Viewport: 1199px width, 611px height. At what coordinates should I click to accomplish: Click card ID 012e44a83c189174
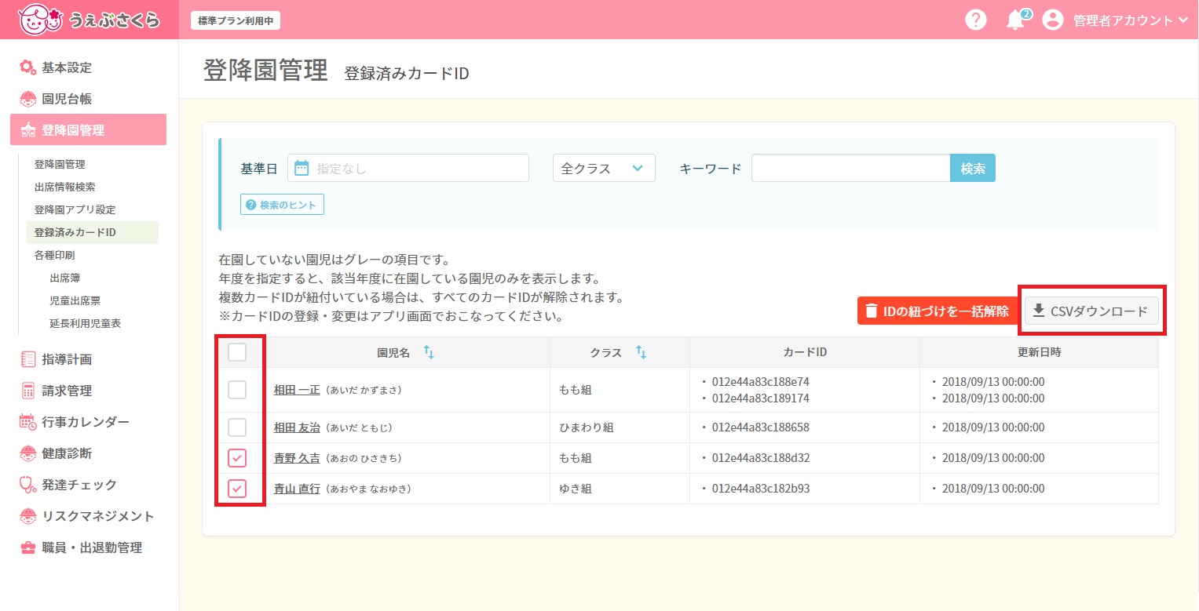(x=760, y=398)
